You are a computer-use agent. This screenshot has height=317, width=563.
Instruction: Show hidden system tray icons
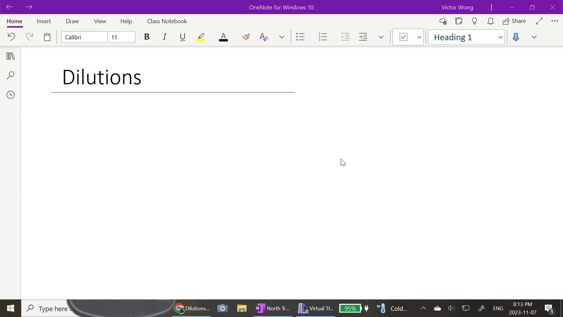click(423, 308)
